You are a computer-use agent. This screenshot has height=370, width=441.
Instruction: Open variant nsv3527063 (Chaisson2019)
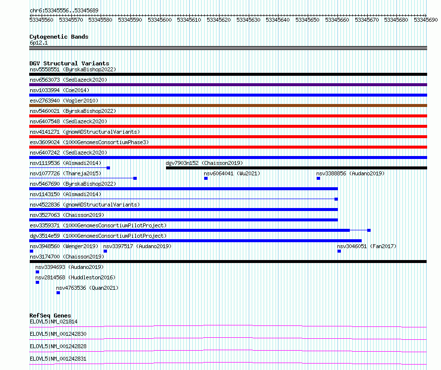click(x=67, y=215)
